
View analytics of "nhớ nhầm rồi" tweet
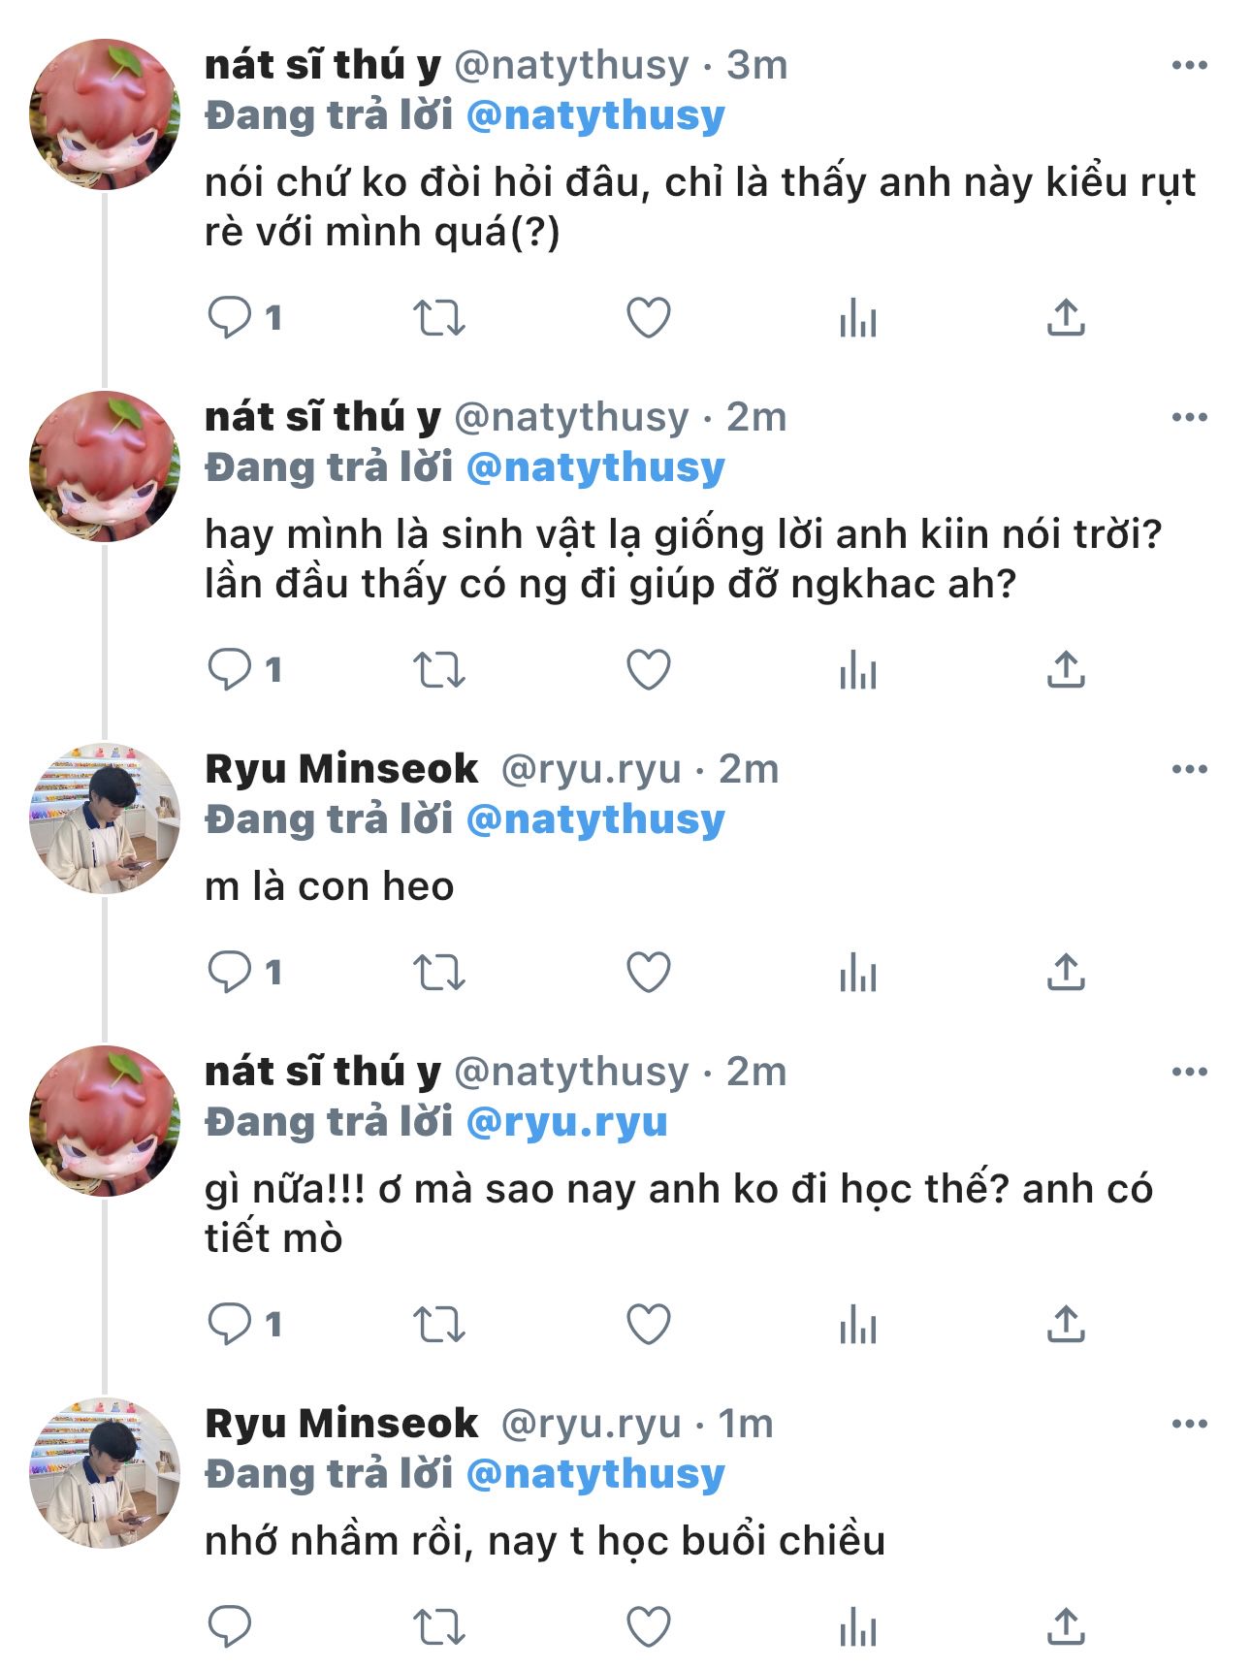tap(858, 1626)
